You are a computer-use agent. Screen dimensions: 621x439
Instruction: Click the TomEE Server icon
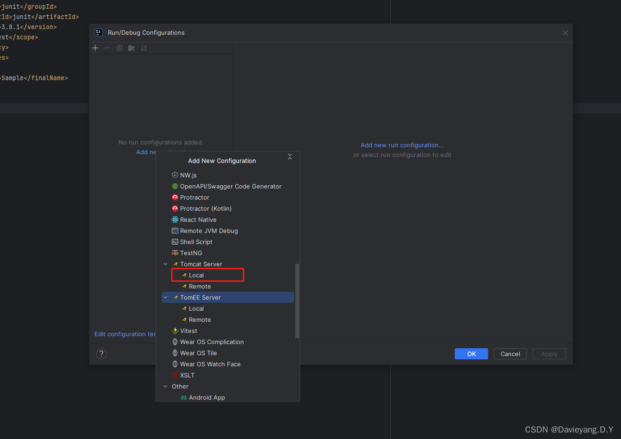tap(175, 297)
